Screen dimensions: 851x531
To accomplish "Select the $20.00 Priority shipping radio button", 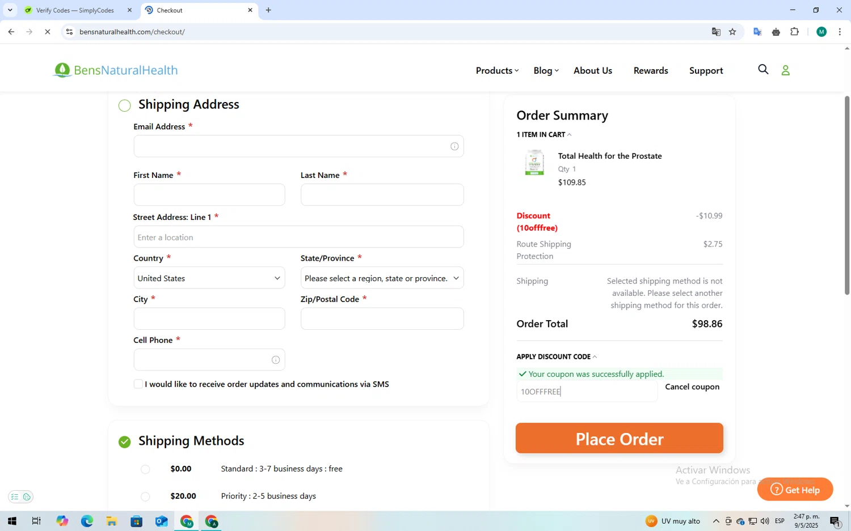I will pos(145,496).
